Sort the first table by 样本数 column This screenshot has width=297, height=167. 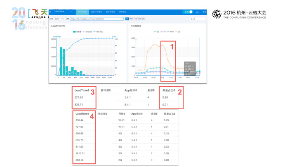pyautogui.click(x=106, y=90)
